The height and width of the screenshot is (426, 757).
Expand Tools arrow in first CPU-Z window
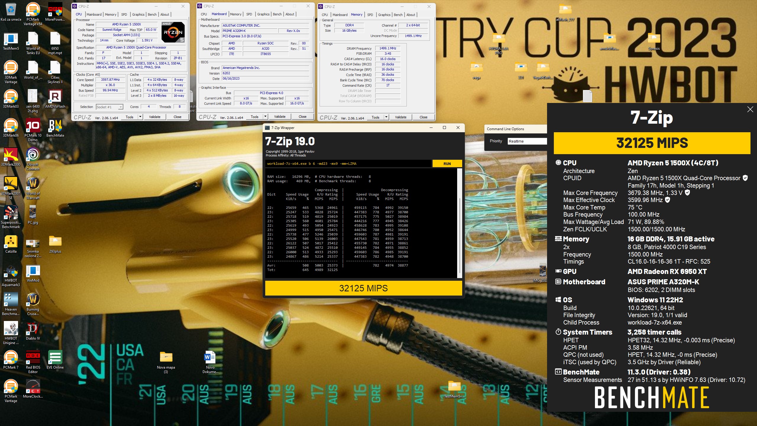pyautogui.click(x=140, y=117)
